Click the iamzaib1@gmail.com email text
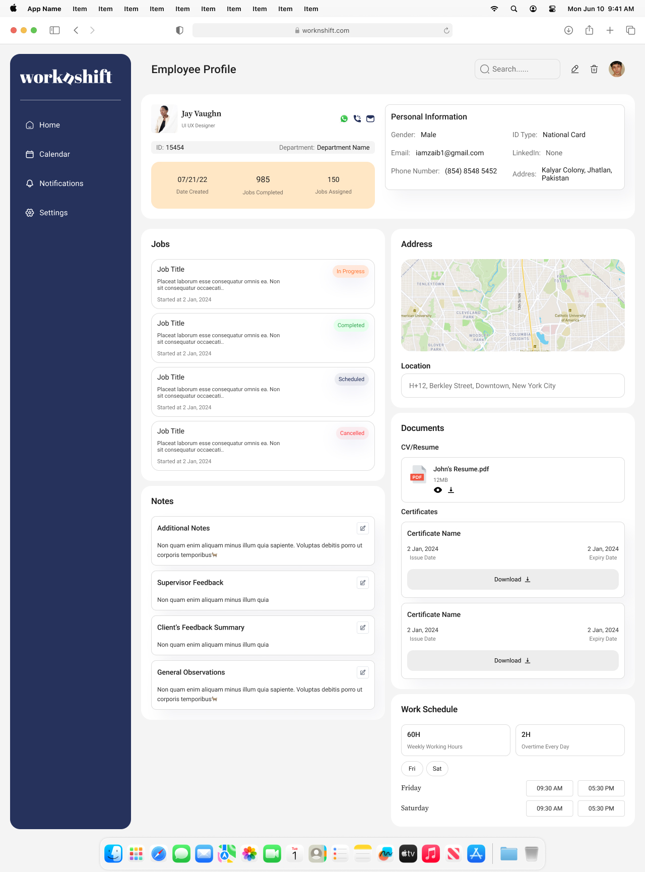645x872 pixels. [x=449, y=153]
